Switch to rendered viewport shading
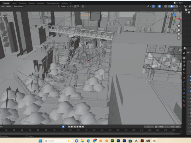This screenshot has height=143, width=191. [177, 6]
